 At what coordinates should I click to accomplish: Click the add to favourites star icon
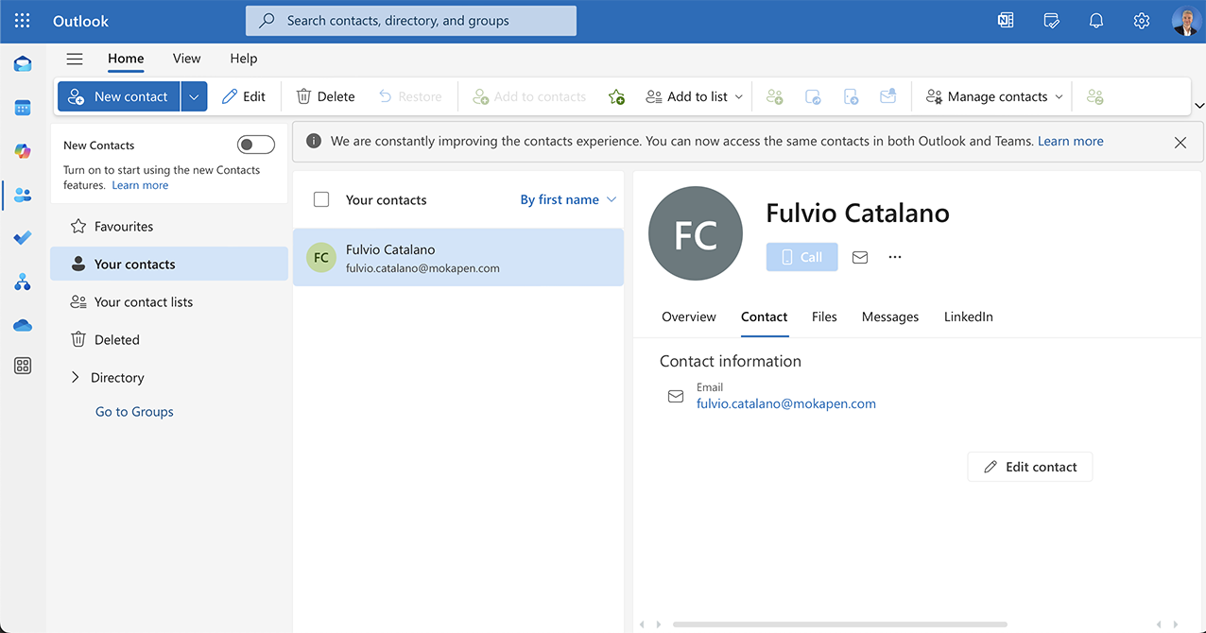point(616,96)
